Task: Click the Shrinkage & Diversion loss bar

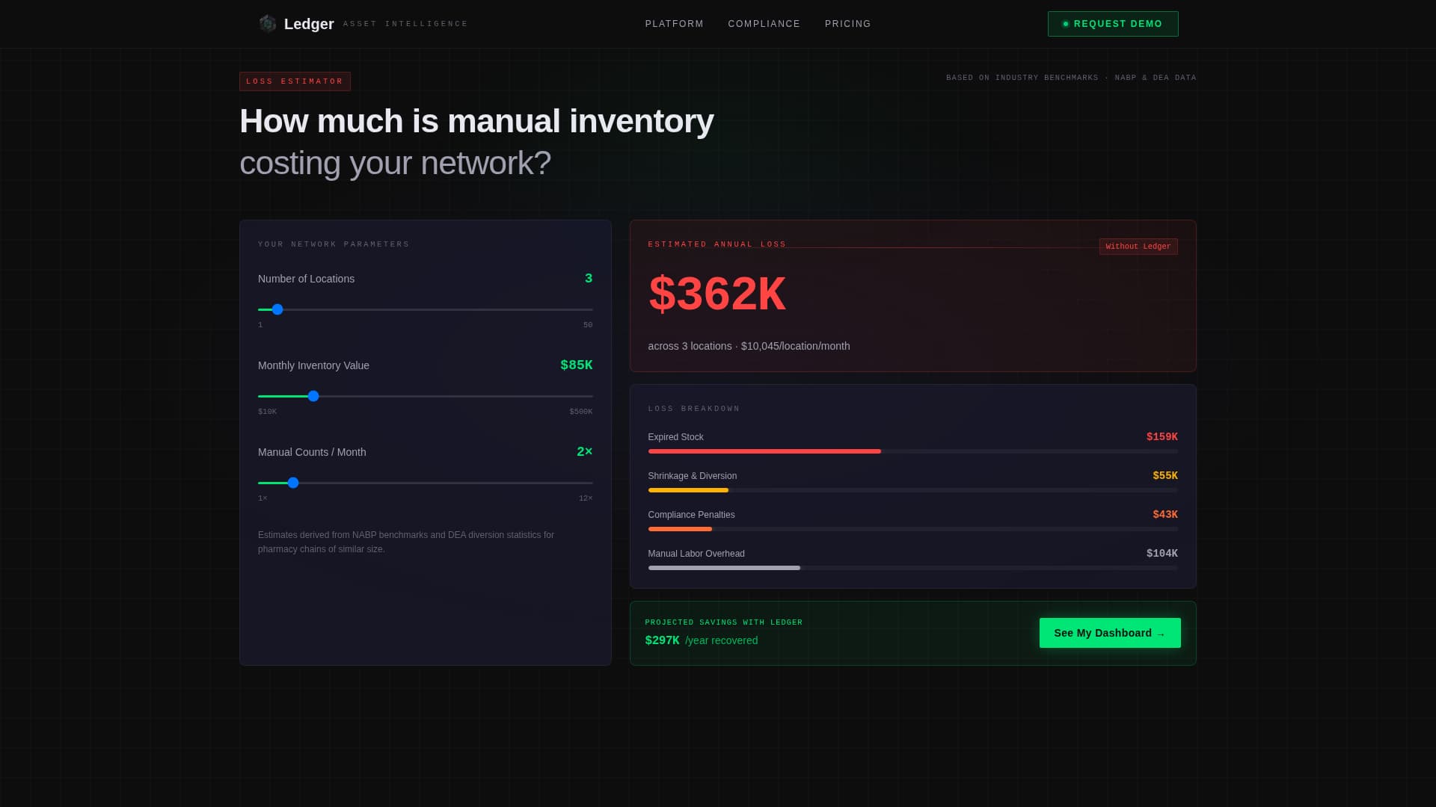Action: point(912,490)
